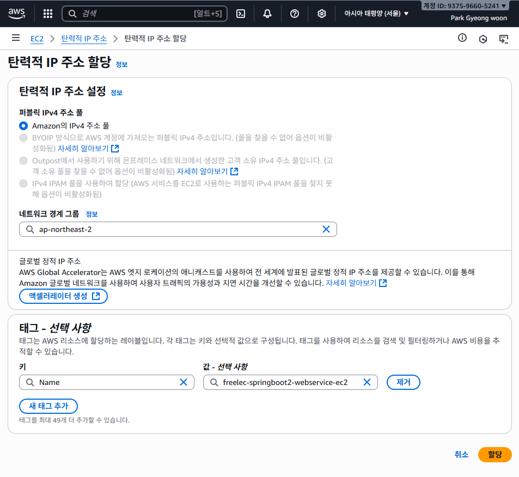Click the hexagon clock icon in breadcrumb bar

click(483, 39)
